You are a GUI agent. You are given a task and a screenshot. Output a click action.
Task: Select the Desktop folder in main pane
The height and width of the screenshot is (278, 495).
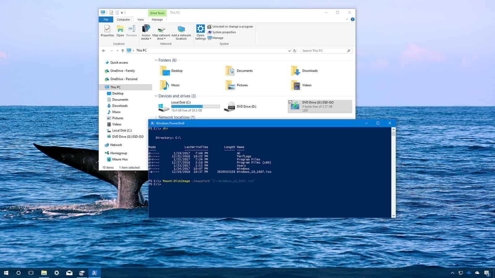point(171,71)
